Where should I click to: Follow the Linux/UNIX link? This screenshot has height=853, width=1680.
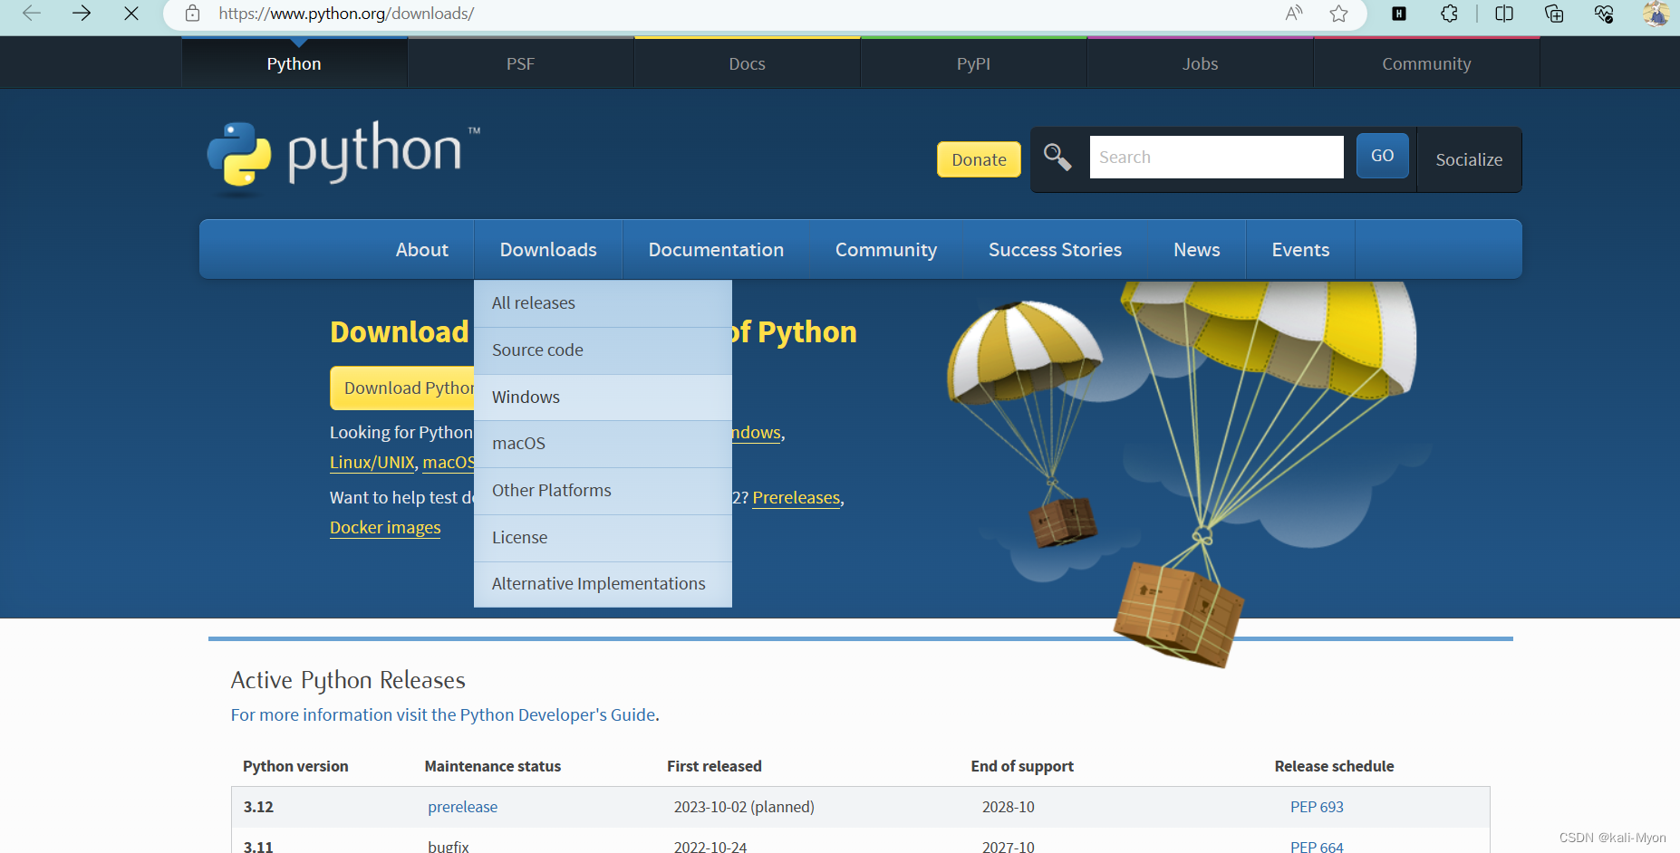pos(372,462)
